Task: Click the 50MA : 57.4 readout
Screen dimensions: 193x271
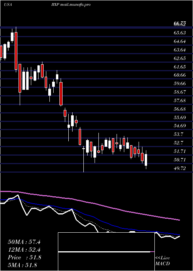Action: [24, 242]
